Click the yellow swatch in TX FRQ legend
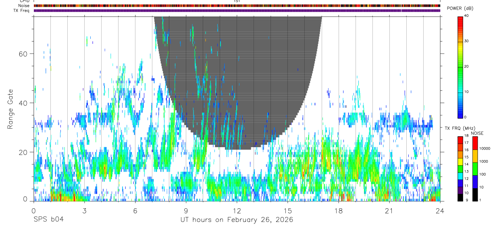495x228 pixels. coord(461,161)
